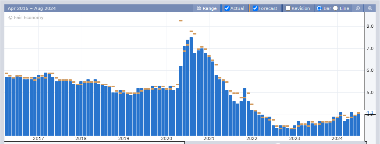Click the 2017 year label on the axis
The height and width of the screenshot is (144, 380).
[38, 138]
